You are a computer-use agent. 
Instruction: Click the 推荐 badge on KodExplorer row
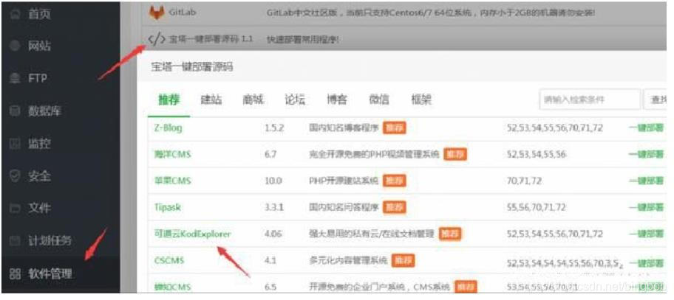click(x=450, y=234)
